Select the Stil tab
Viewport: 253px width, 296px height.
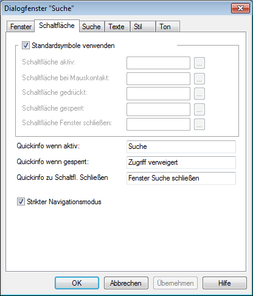(142, 27)
